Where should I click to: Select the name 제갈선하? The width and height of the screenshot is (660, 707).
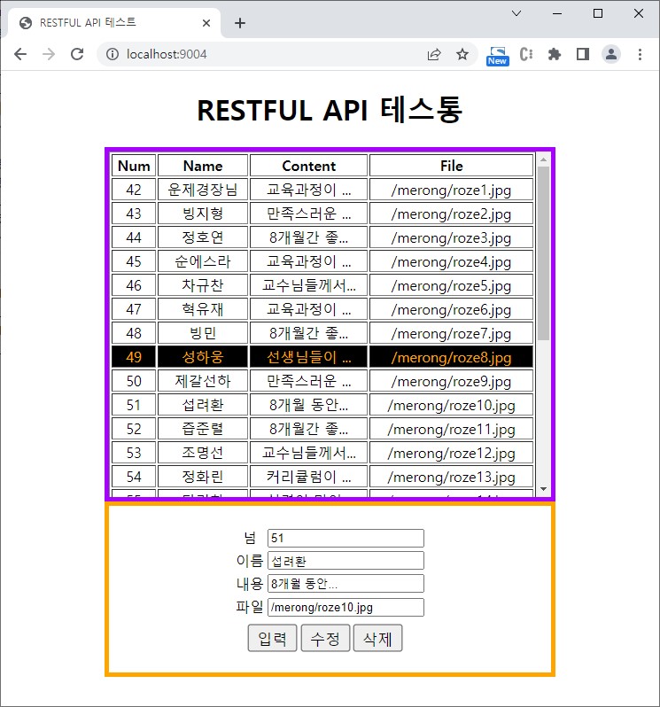click(x=203, y=381)
